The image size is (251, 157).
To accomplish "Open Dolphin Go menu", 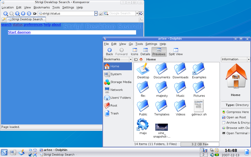I will 131,44.
